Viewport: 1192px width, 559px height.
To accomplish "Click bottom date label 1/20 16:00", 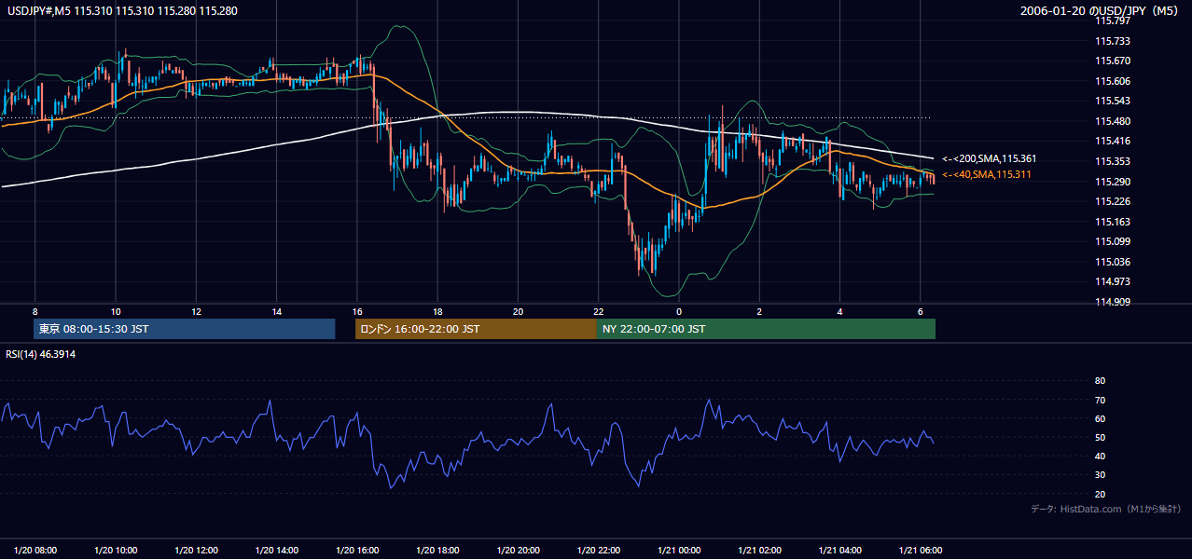I will pyautogui.click(x=357, y=551).
